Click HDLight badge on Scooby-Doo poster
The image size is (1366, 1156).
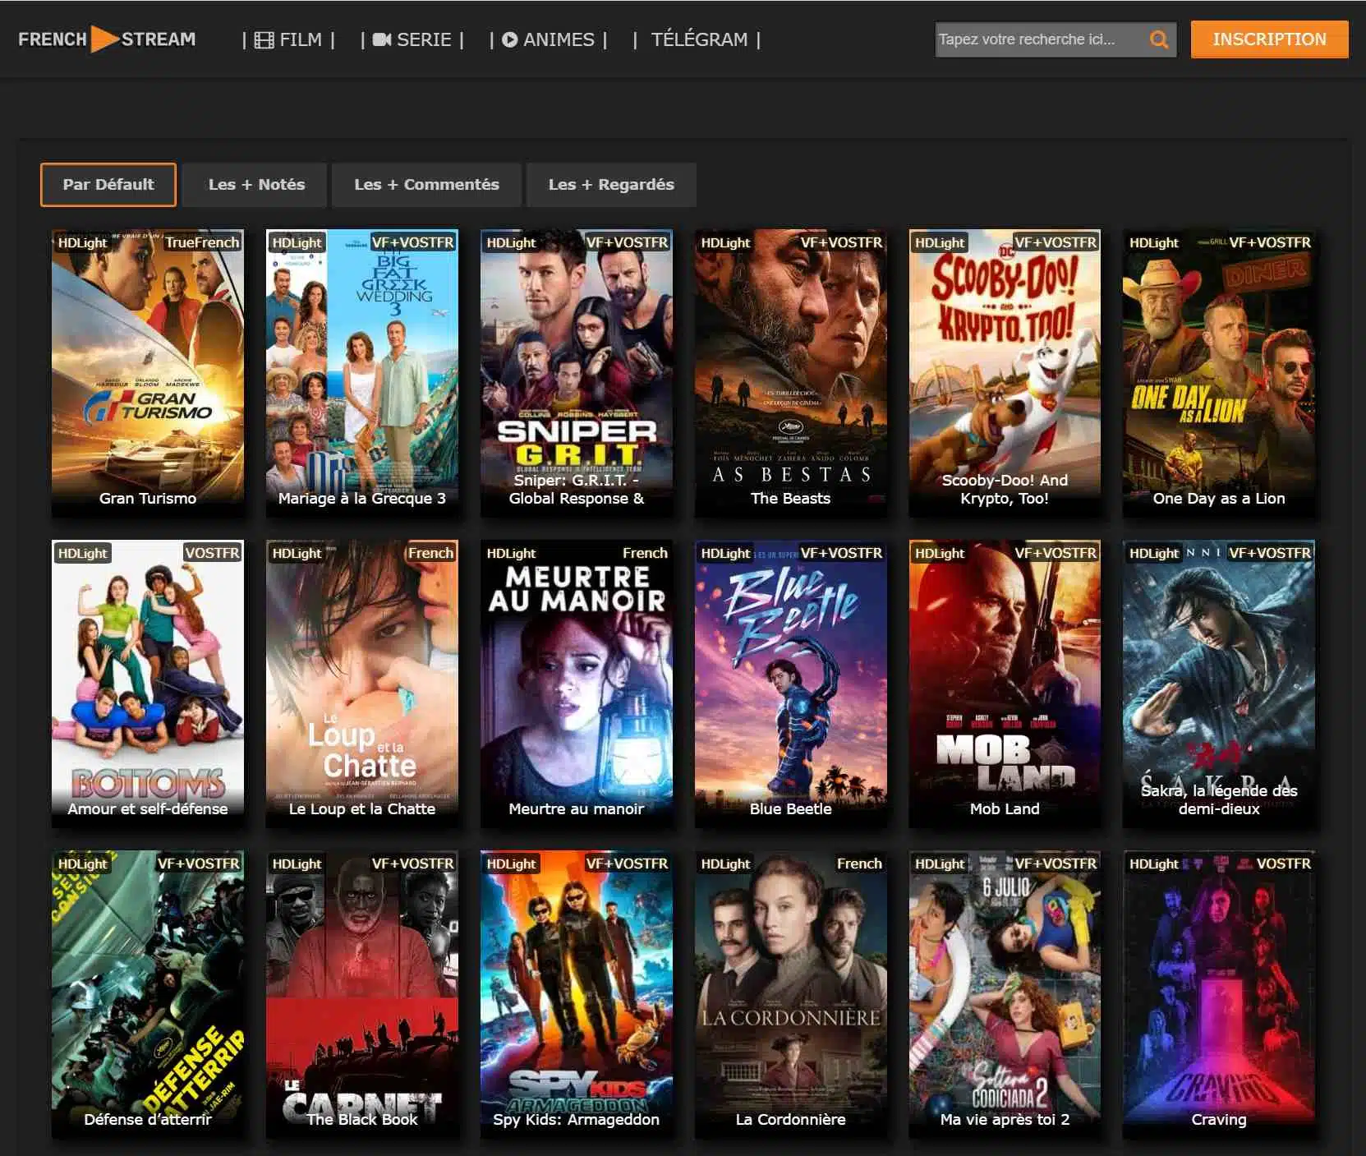click(x=940, y=242)
